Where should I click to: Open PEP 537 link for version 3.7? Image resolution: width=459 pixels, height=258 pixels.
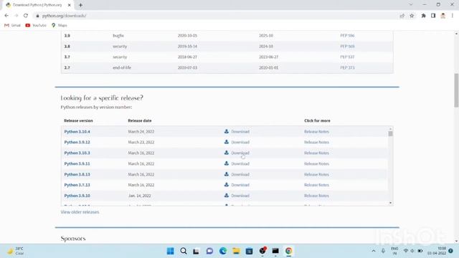coord(347,57)
